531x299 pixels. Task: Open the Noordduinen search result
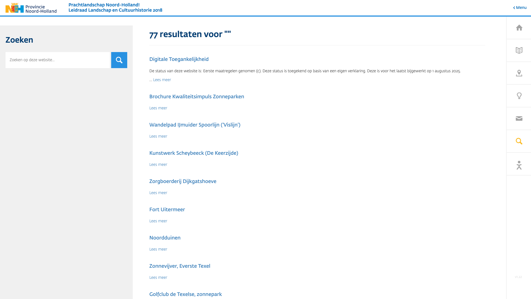165,238
